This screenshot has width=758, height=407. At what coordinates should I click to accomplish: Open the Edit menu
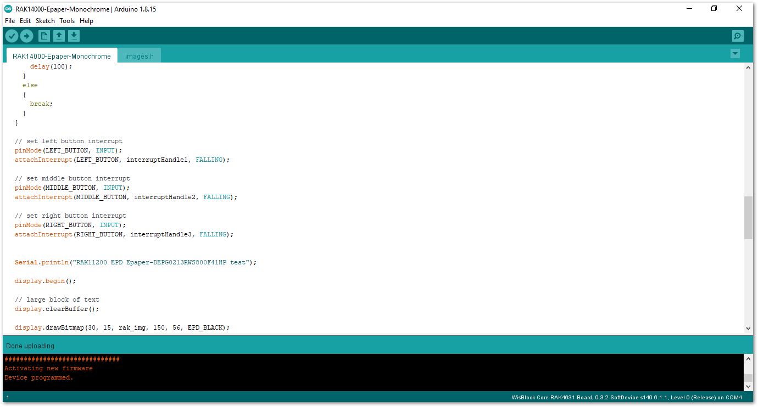[x=25, y=21]
